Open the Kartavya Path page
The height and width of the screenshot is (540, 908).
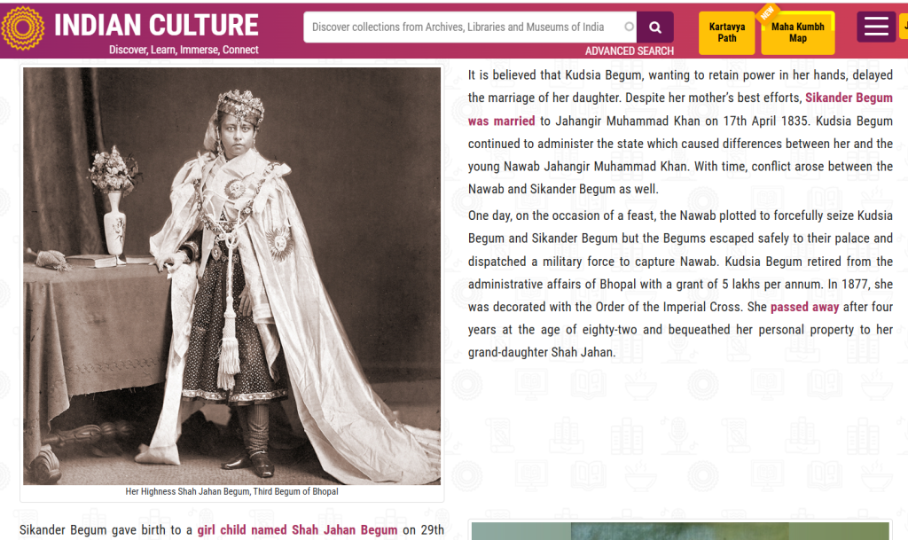point(727,33)
